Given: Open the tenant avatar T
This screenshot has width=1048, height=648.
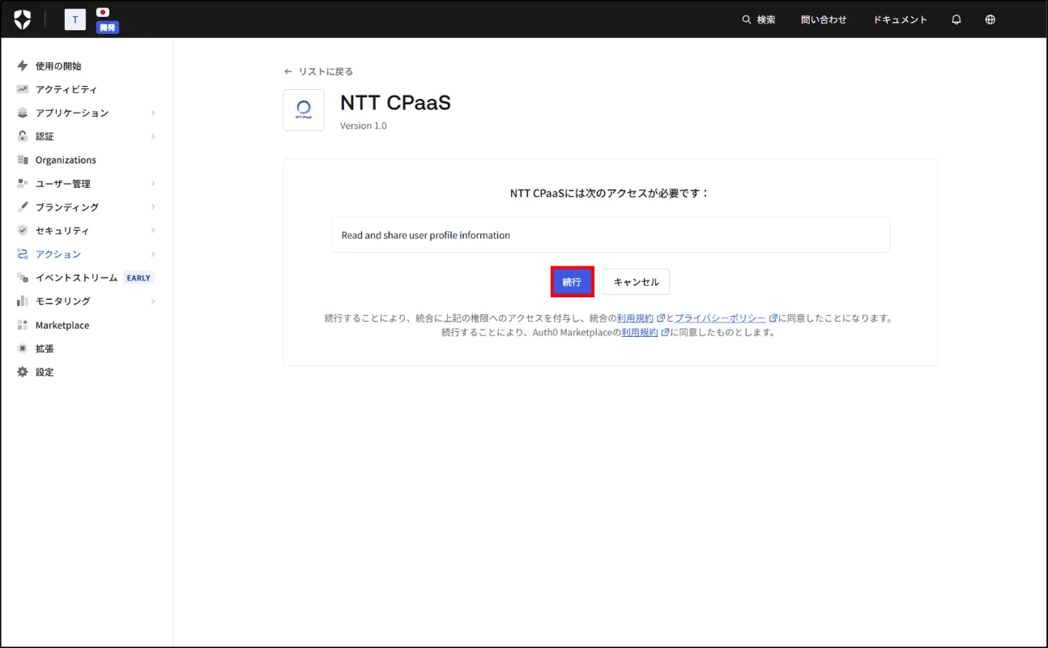Looking at the screenshot, I should coord(75,20).
